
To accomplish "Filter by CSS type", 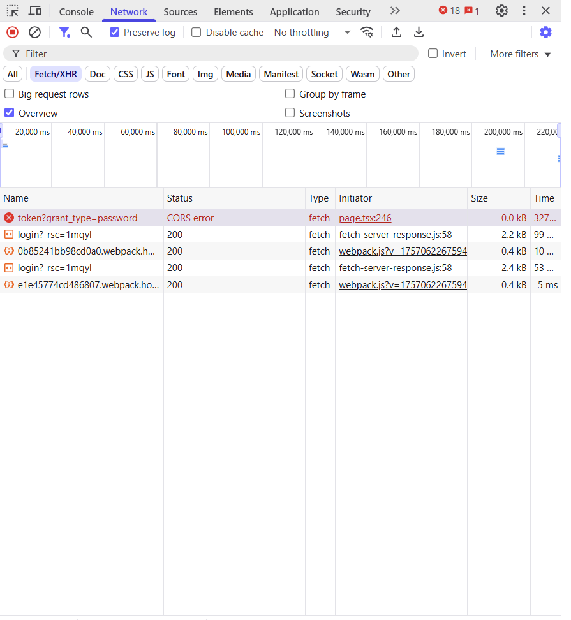I will [125, 74].
